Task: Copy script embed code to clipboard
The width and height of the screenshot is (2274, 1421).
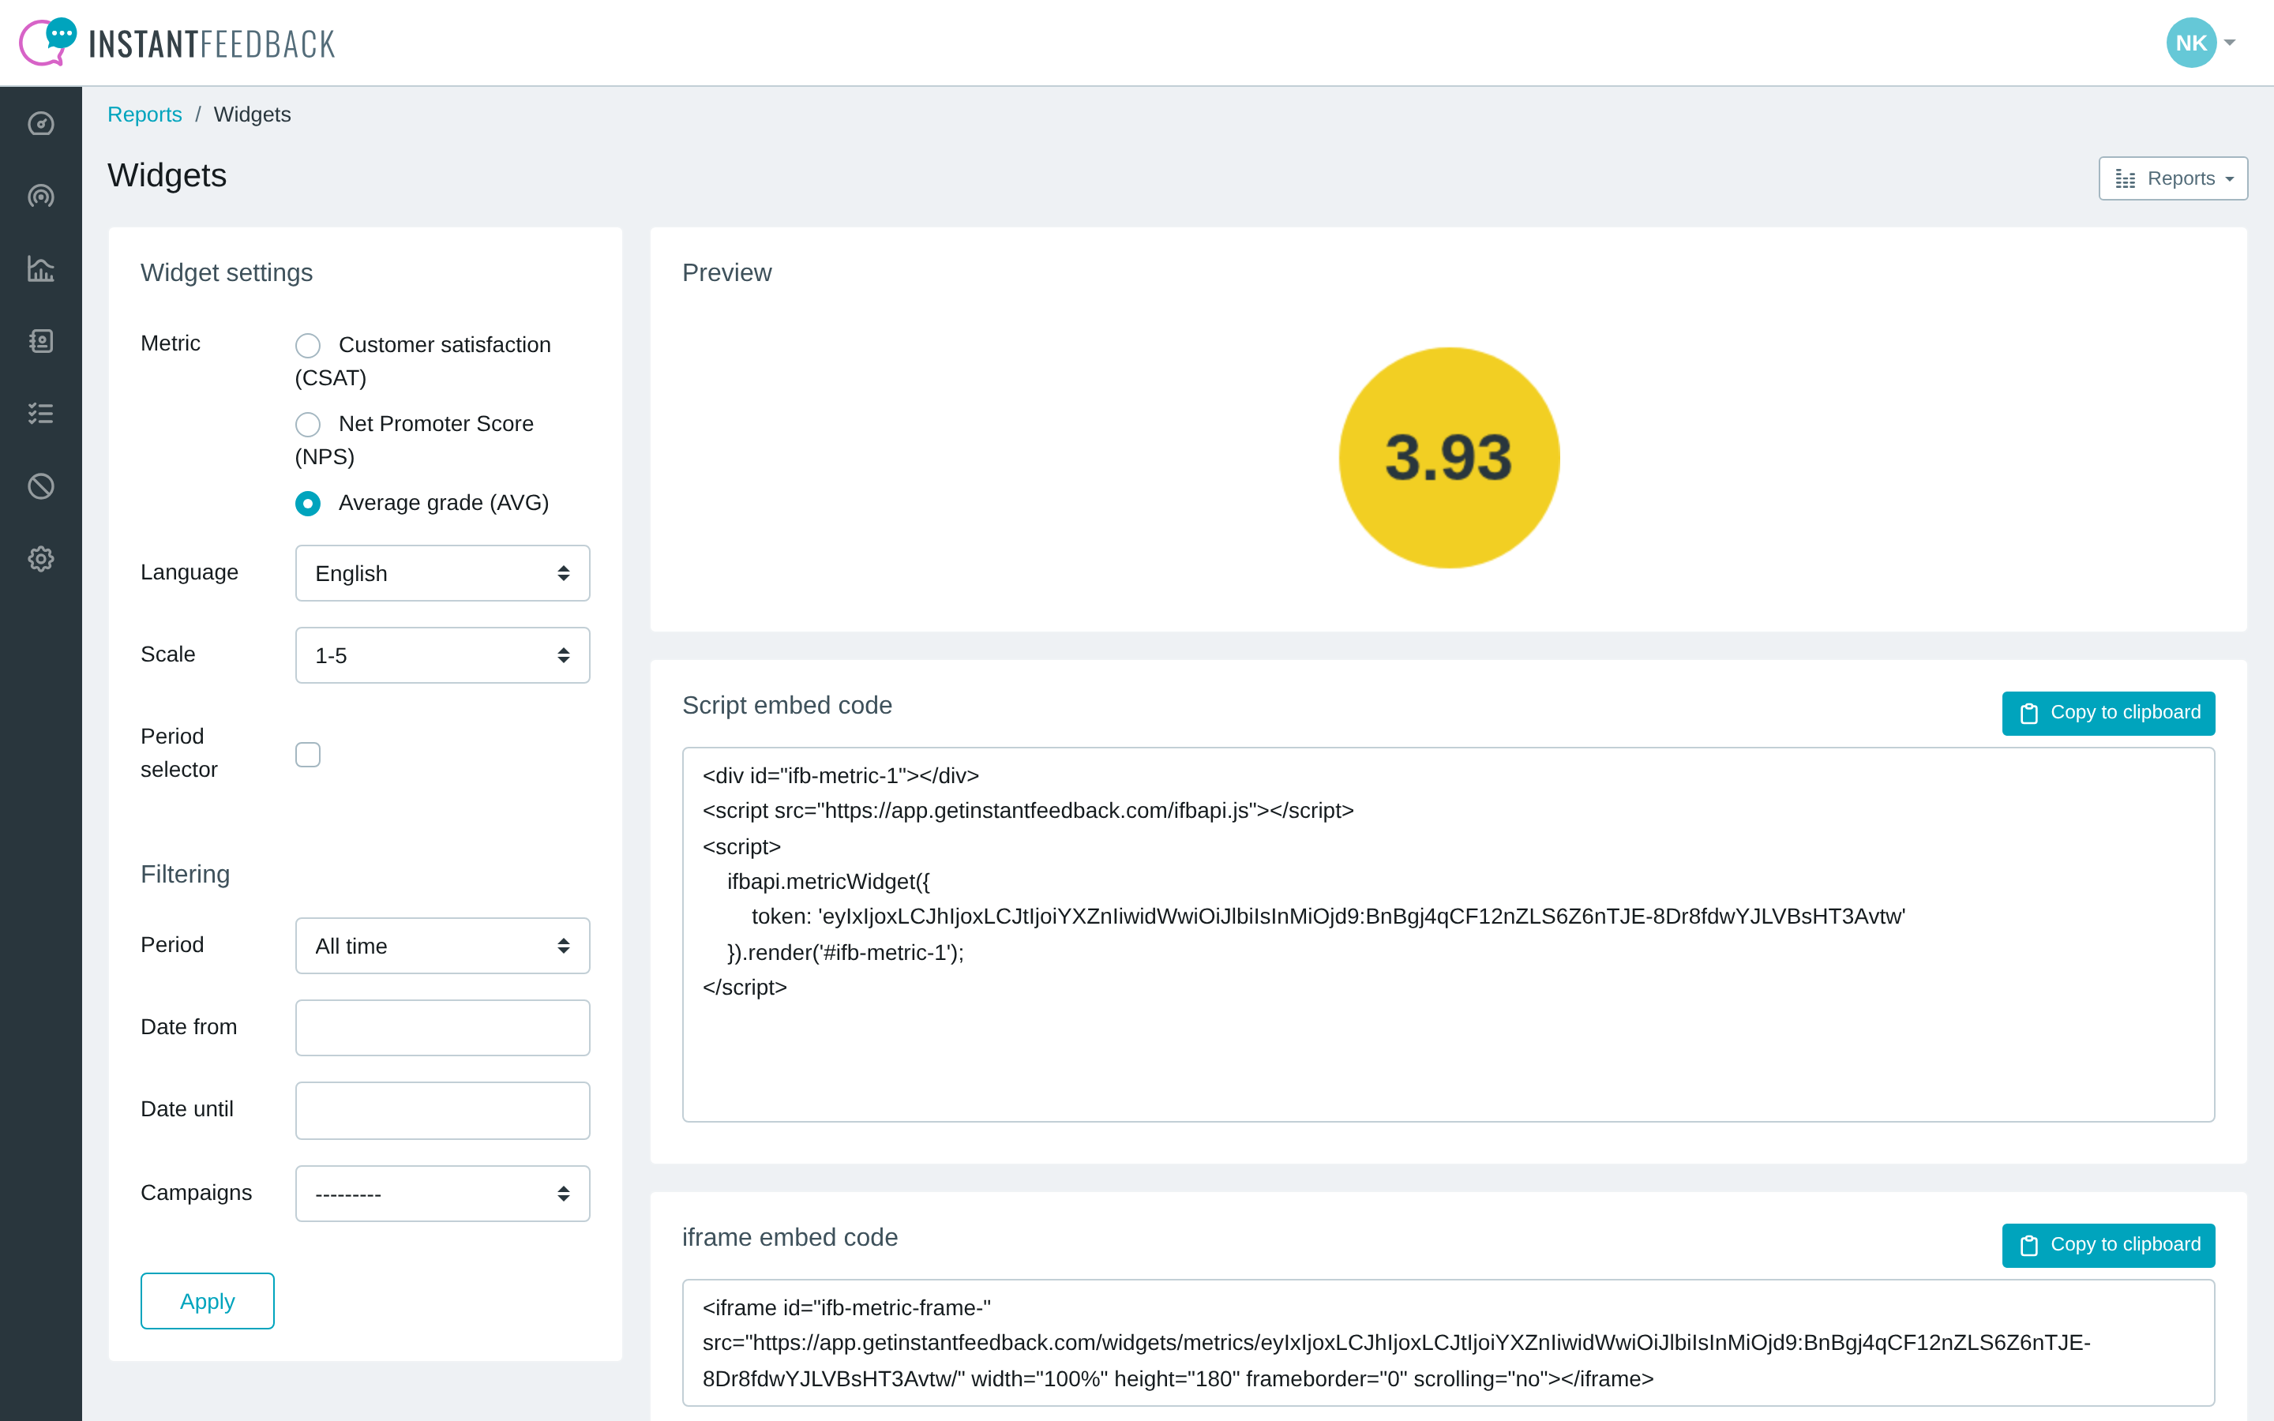Action: [2107, 714]
